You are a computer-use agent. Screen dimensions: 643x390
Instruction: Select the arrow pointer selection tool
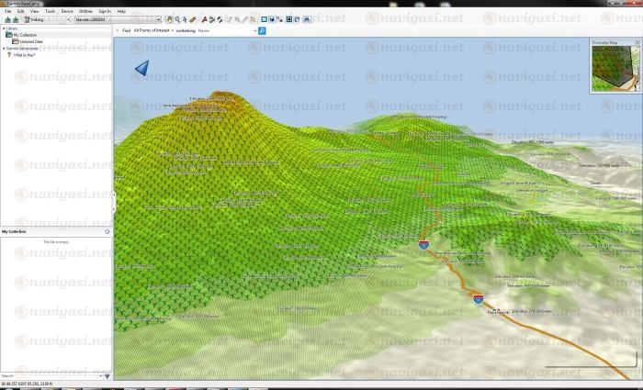coord(185,18)
